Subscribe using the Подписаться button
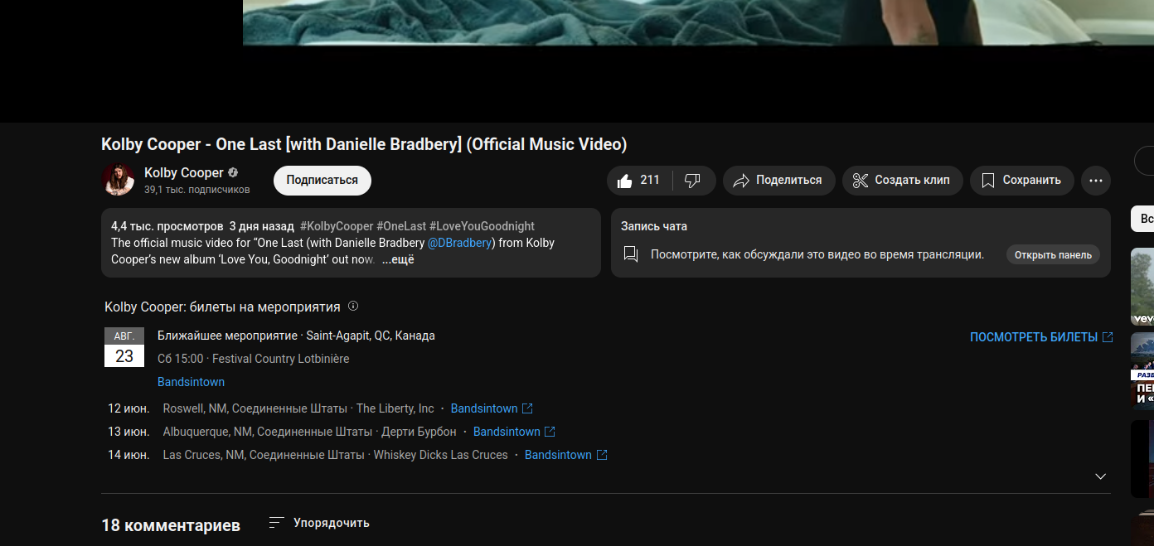The height and width of the screenshot is (546, 1154). (x=322, y=181)
